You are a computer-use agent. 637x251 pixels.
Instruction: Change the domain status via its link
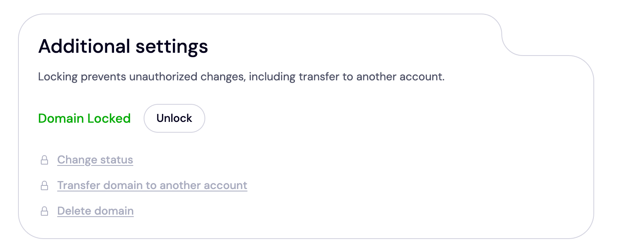point(95,160)
